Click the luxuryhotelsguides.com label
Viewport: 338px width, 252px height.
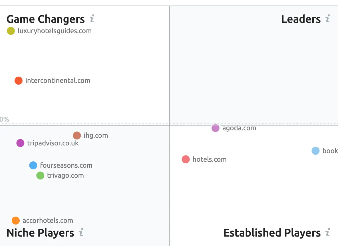click(x=55, y=31)
